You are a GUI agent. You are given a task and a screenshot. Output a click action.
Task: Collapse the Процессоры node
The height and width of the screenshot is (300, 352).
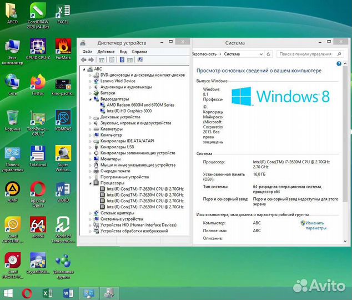click(x=90, y=183)
